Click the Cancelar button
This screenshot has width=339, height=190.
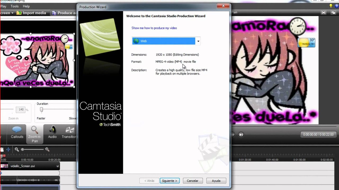(x=193, y=181)
